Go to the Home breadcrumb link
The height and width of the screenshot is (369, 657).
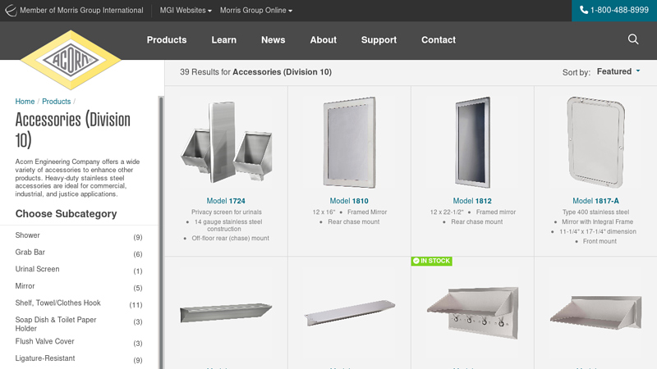point(25,101)
